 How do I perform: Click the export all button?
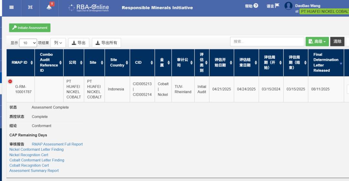[x=106, y=43]
